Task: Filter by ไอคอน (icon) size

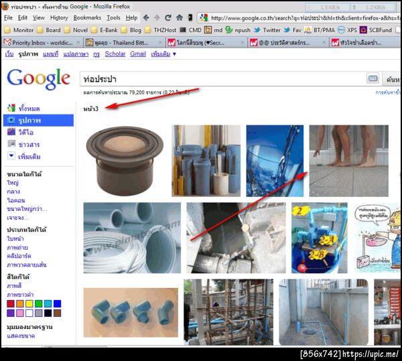Action: coord(16,200)
